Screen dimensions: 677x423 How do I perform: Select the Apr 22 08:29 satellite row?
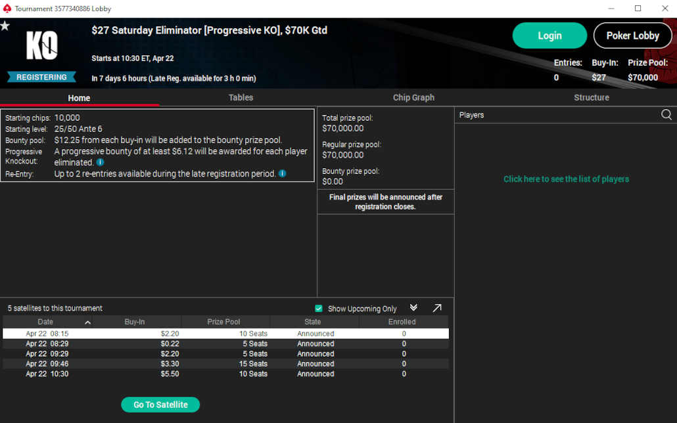(226, 344)
